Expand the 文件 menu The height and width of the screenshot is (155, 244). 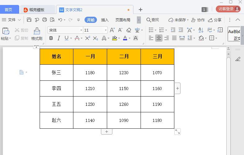(x=11, y=20)
